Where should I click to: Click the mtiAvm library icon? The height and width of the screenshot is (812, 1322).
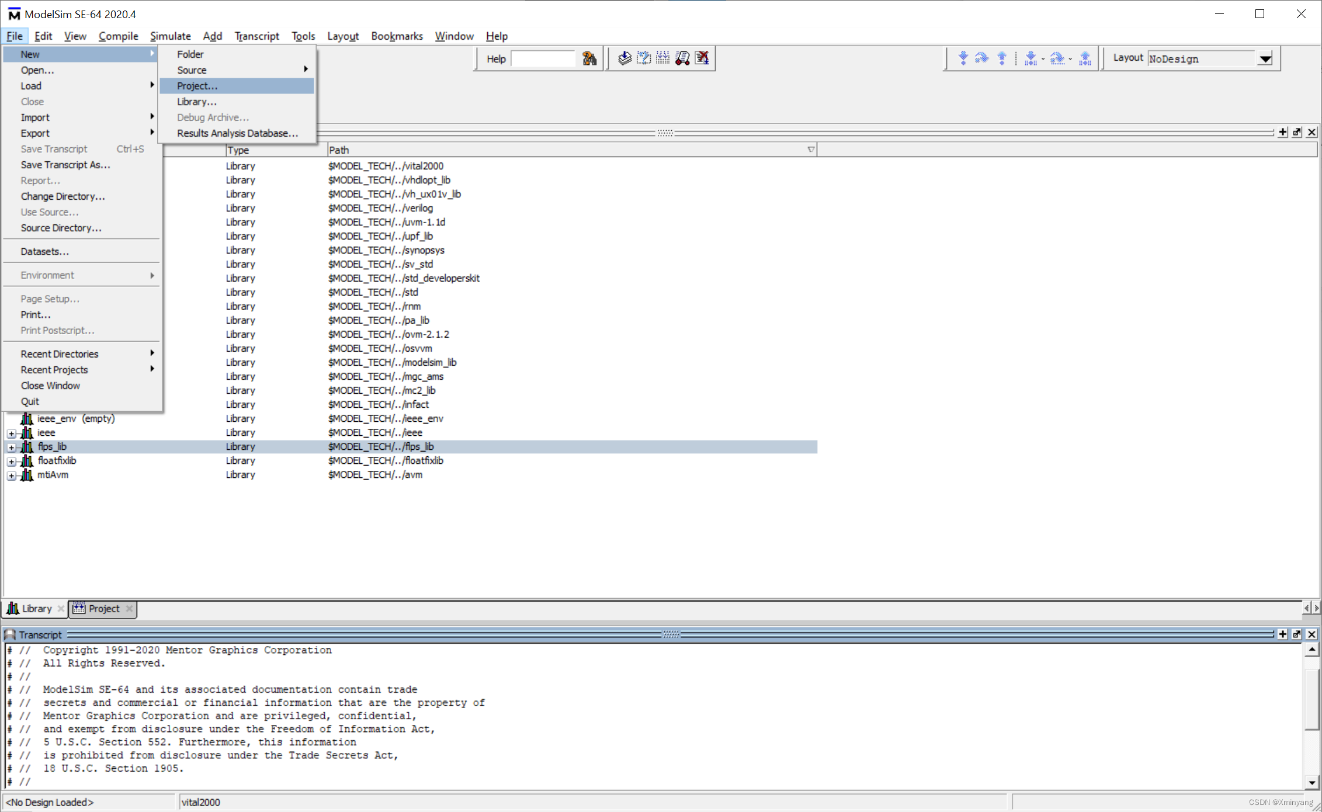(27, 475)
